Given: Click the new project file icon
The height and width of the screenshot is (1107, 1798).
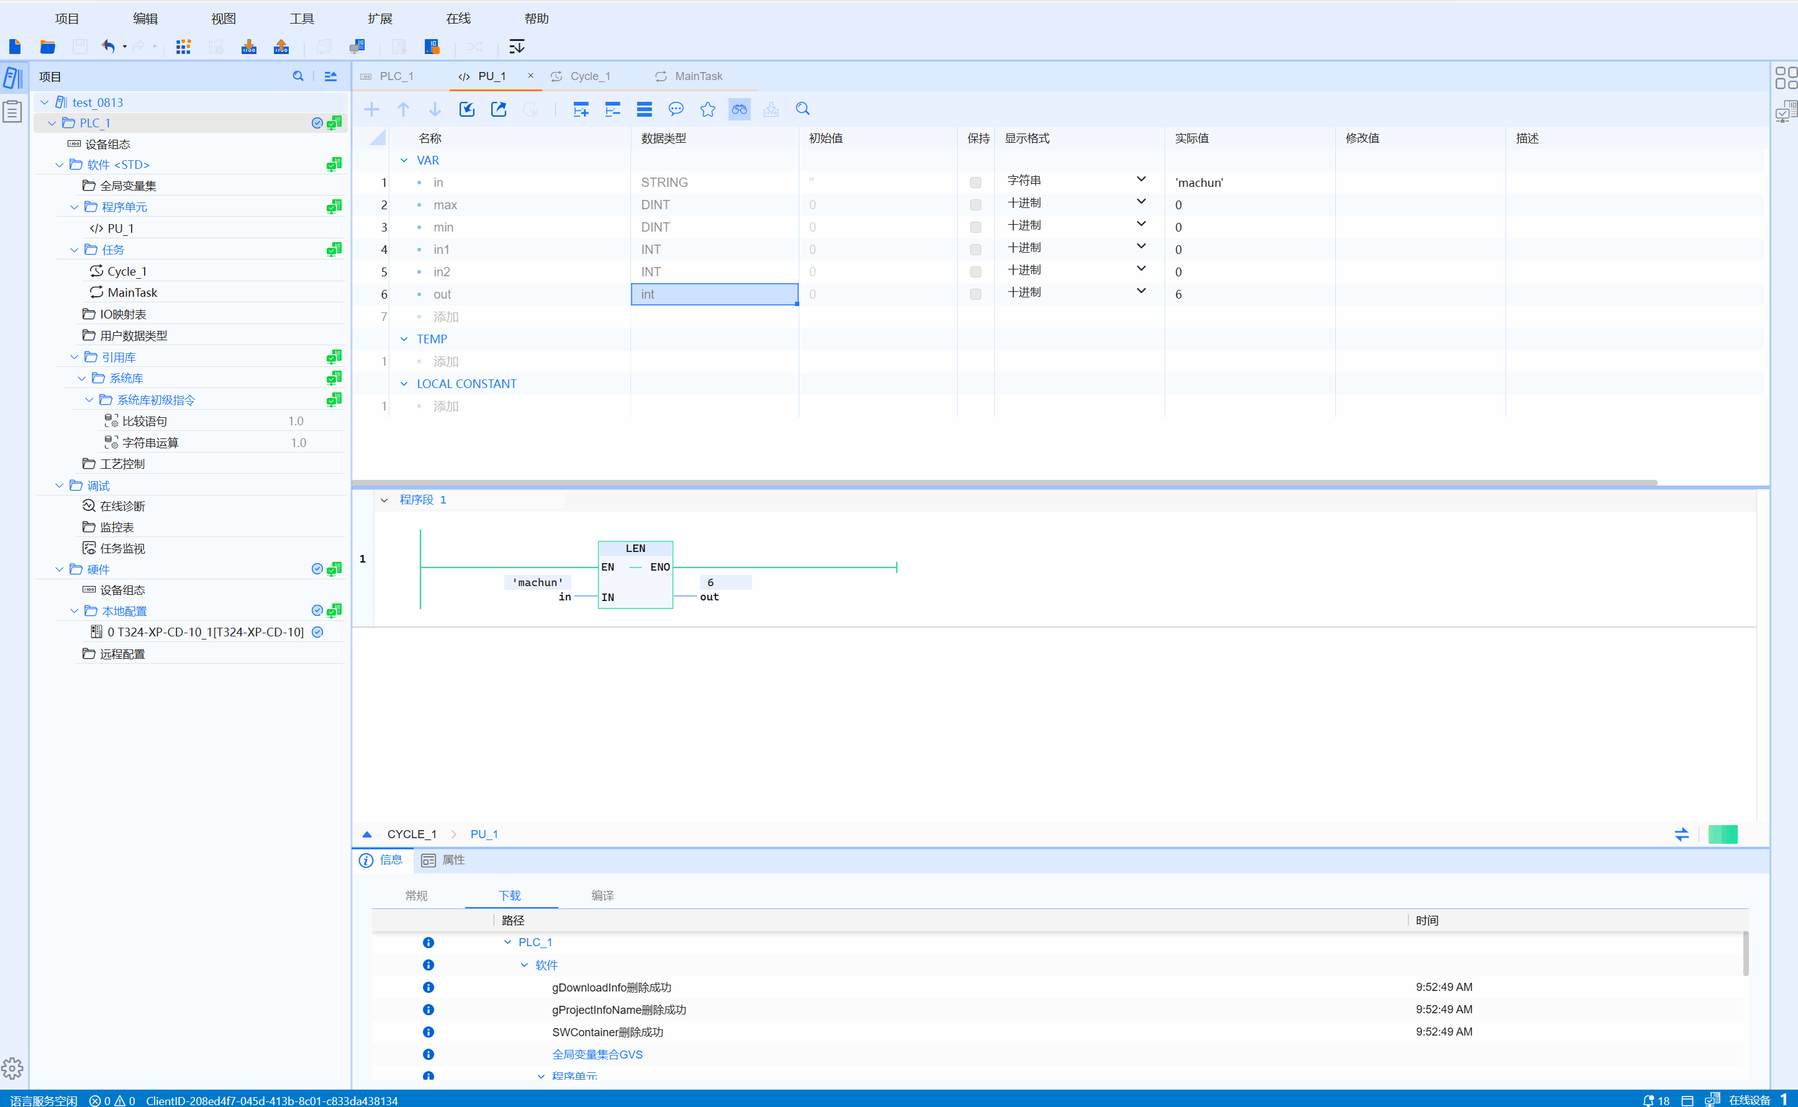Looking at the screenshot, I should coord(15,47).
